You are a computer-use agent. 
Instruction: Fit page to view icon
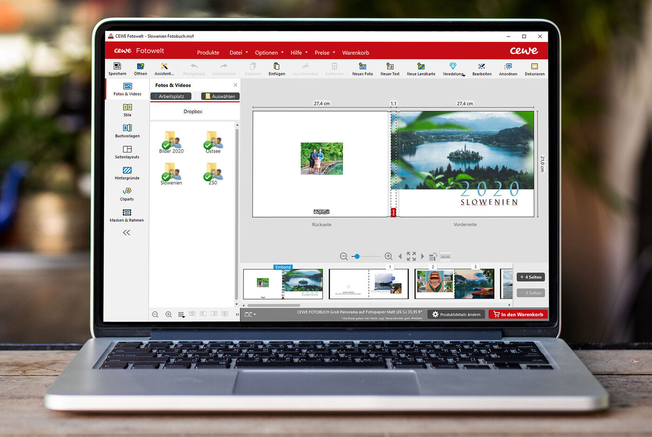pos(411,256)
